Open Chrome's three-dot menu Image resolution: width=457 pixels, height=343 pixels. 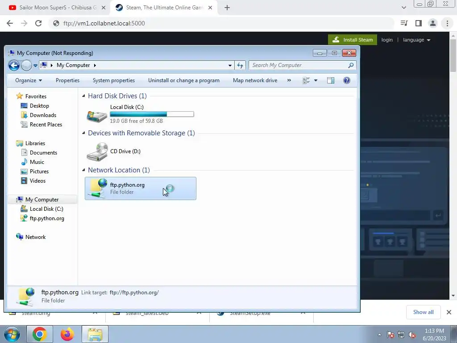(x=447, y=23)
